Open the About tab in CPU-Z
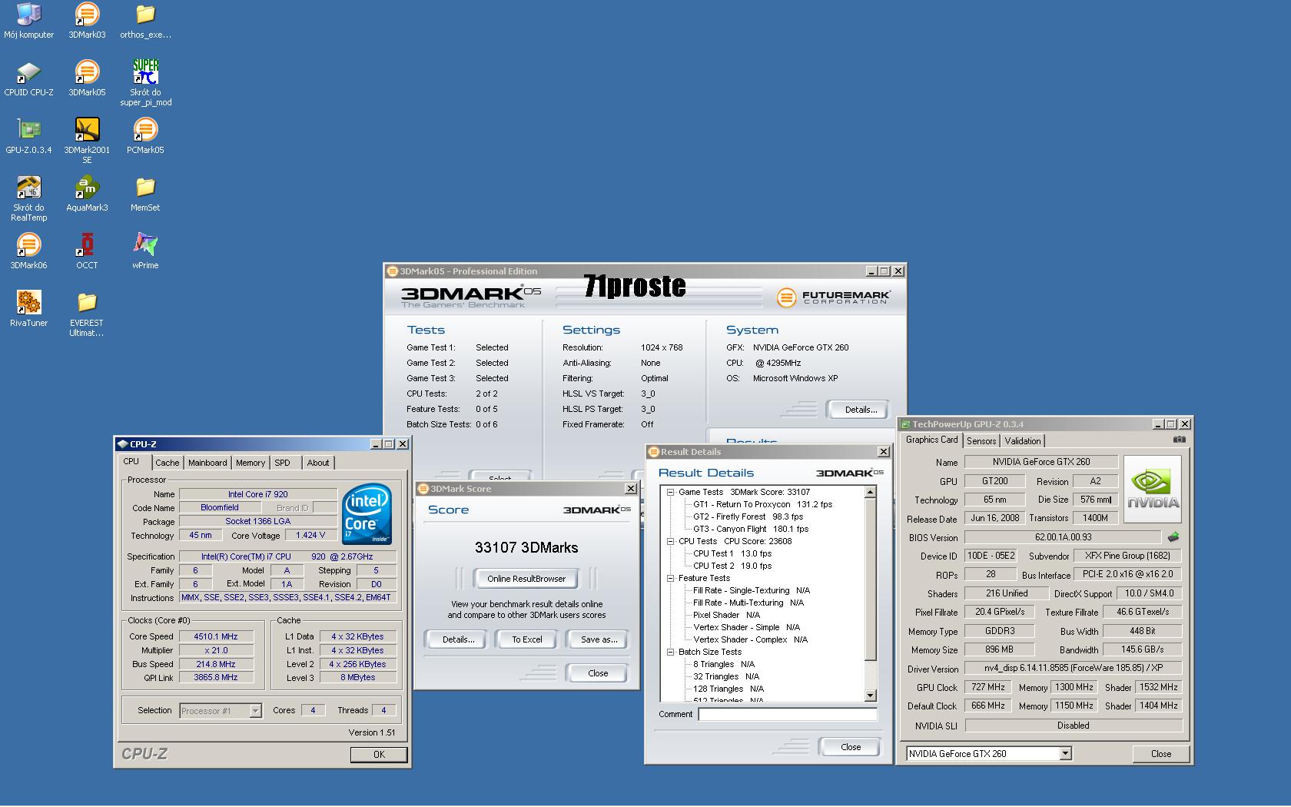1291x807 pixels. click(318, 463)
